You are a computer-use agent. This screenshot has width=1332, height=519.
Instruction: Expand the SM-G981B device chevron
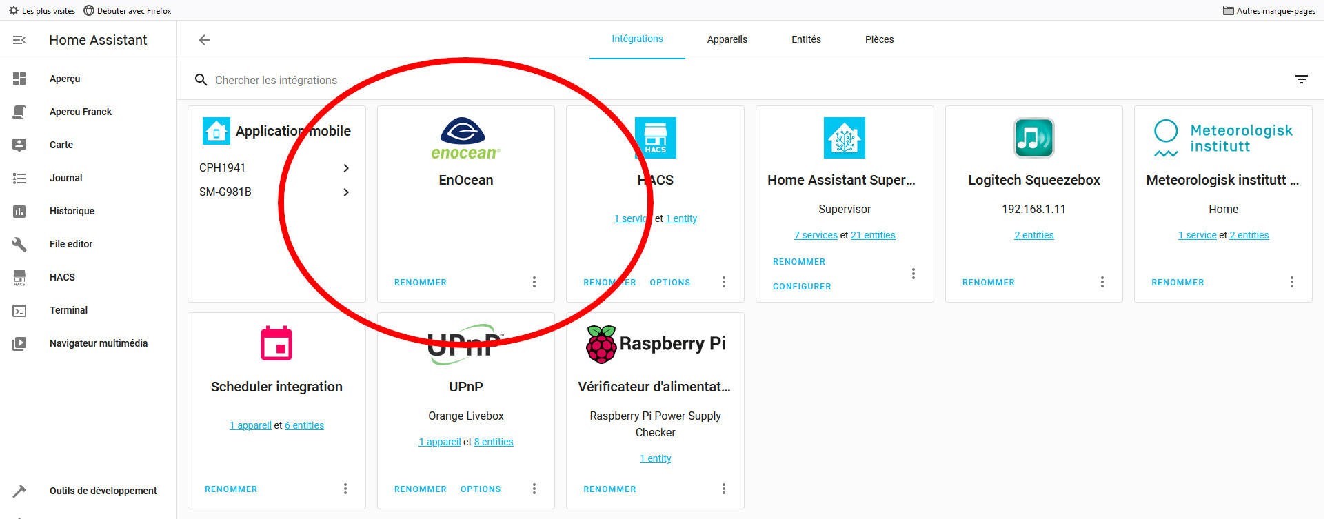point(346,192)
